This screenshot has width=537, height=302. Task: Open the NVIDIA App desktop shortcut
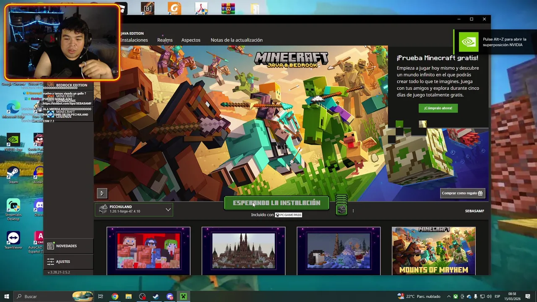coord(13,143)
